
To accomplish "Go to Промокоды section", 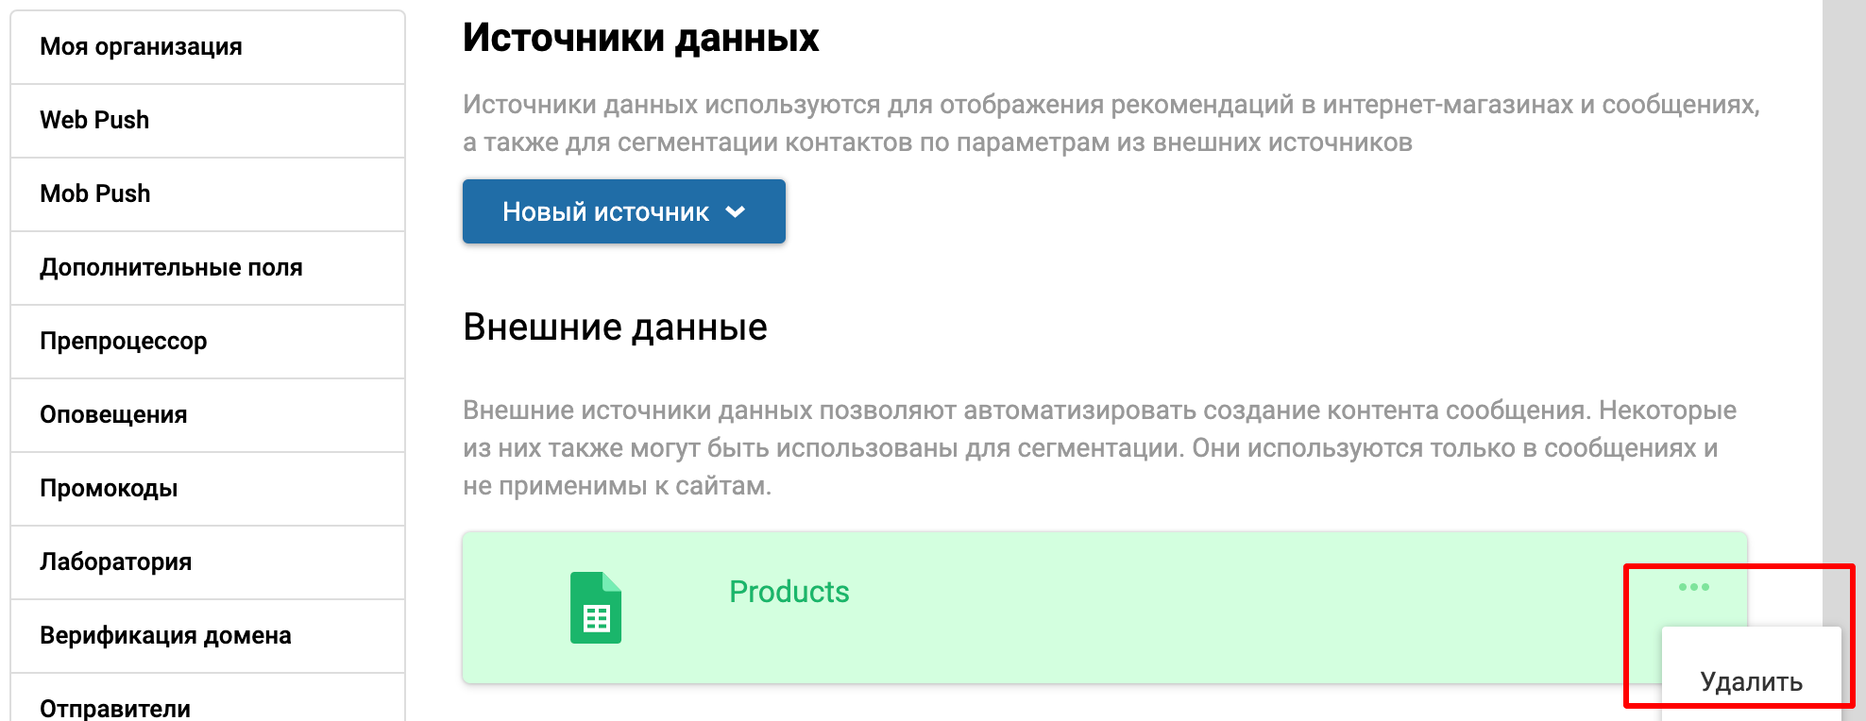I will tap(109, 488).
